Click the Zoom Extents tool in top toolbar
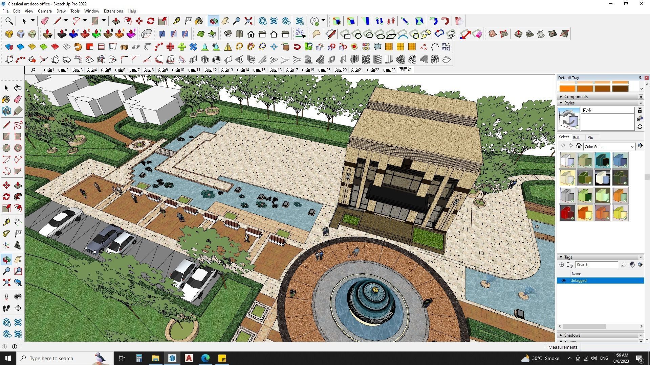 point(248,21)
